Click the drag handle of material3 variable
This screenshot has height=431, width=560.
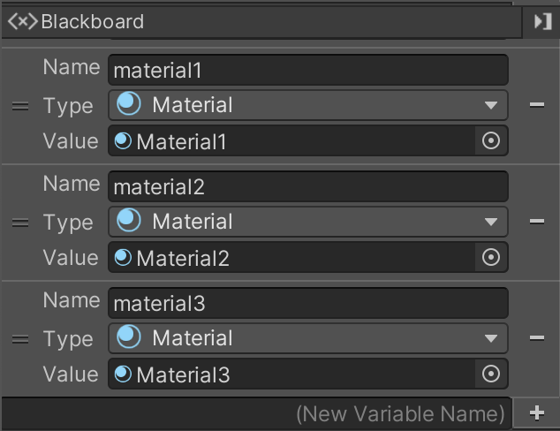[x=19, y=339]
